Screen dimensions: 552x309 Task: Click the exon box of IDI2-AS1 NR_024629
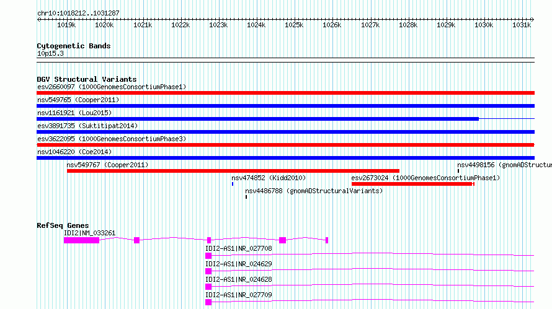(208, 271)
